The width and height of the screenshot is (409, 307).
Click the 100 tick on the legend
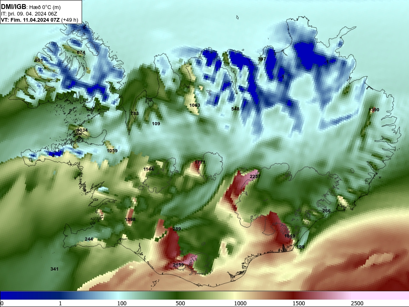point(122,303)
